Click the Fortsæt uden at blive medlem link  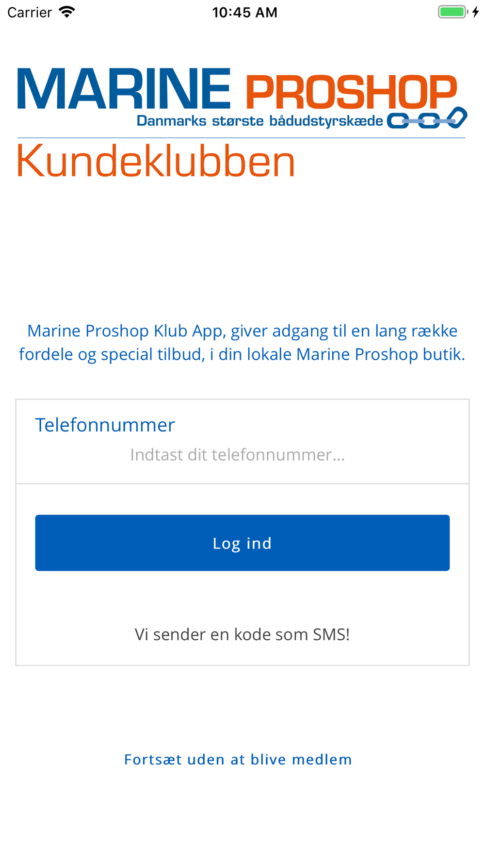238,759
